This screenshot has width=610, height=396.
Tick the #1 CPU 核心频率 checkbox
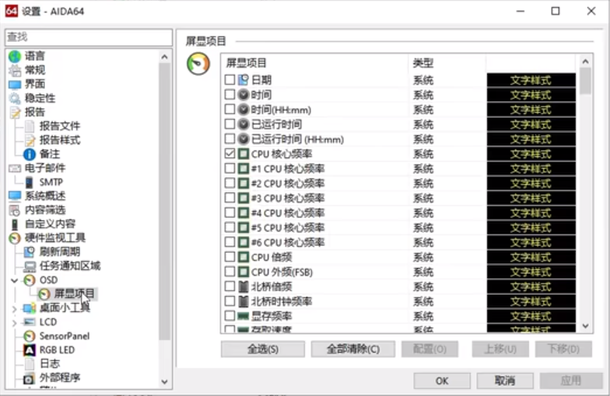pos(230,168)
